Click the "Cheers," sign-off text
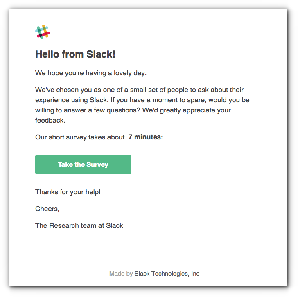Screen dimensions: 298x297 point(47,209)
